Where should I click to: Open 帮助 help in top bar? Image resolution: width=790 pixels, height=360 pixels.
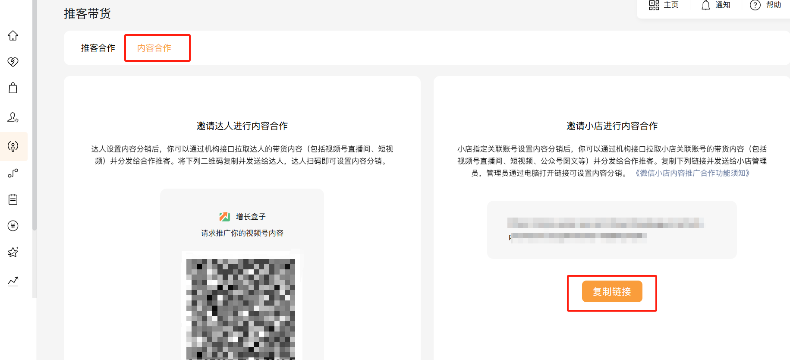765,5
